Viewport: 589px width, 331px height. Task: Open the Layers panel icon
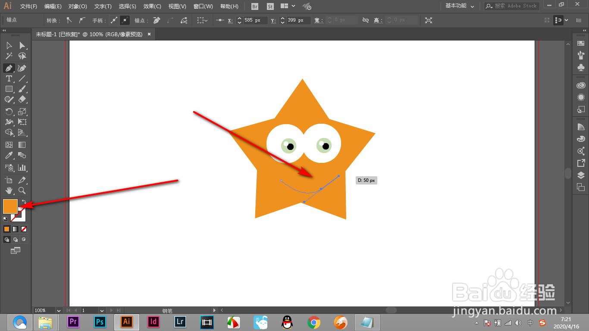point(581,175)
